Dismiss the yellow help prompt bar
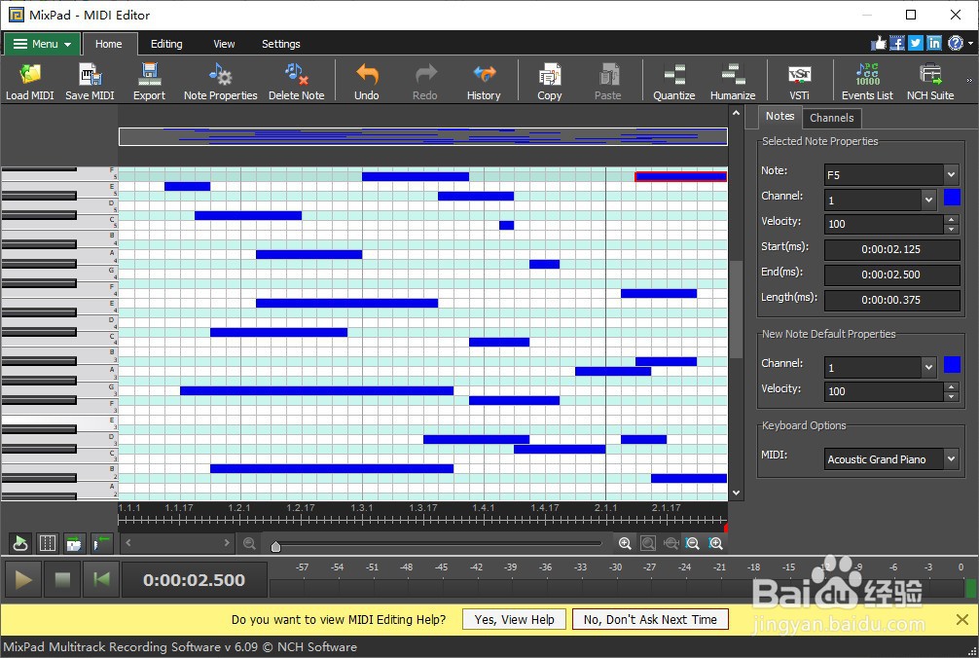This screenshot has width=979, height=658. point(962,619)
